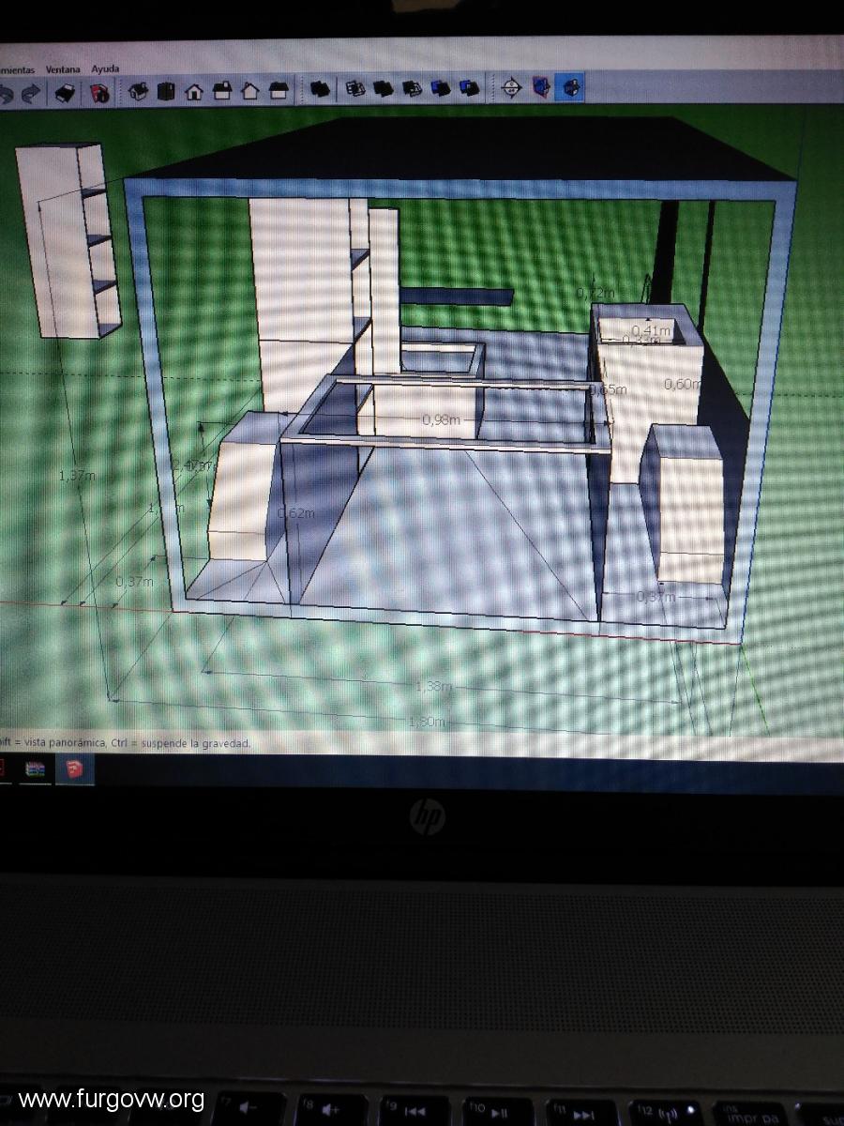Click the 0,62m dimension label
Screen dimensions: 844x1126
click(x=296, y=512)
